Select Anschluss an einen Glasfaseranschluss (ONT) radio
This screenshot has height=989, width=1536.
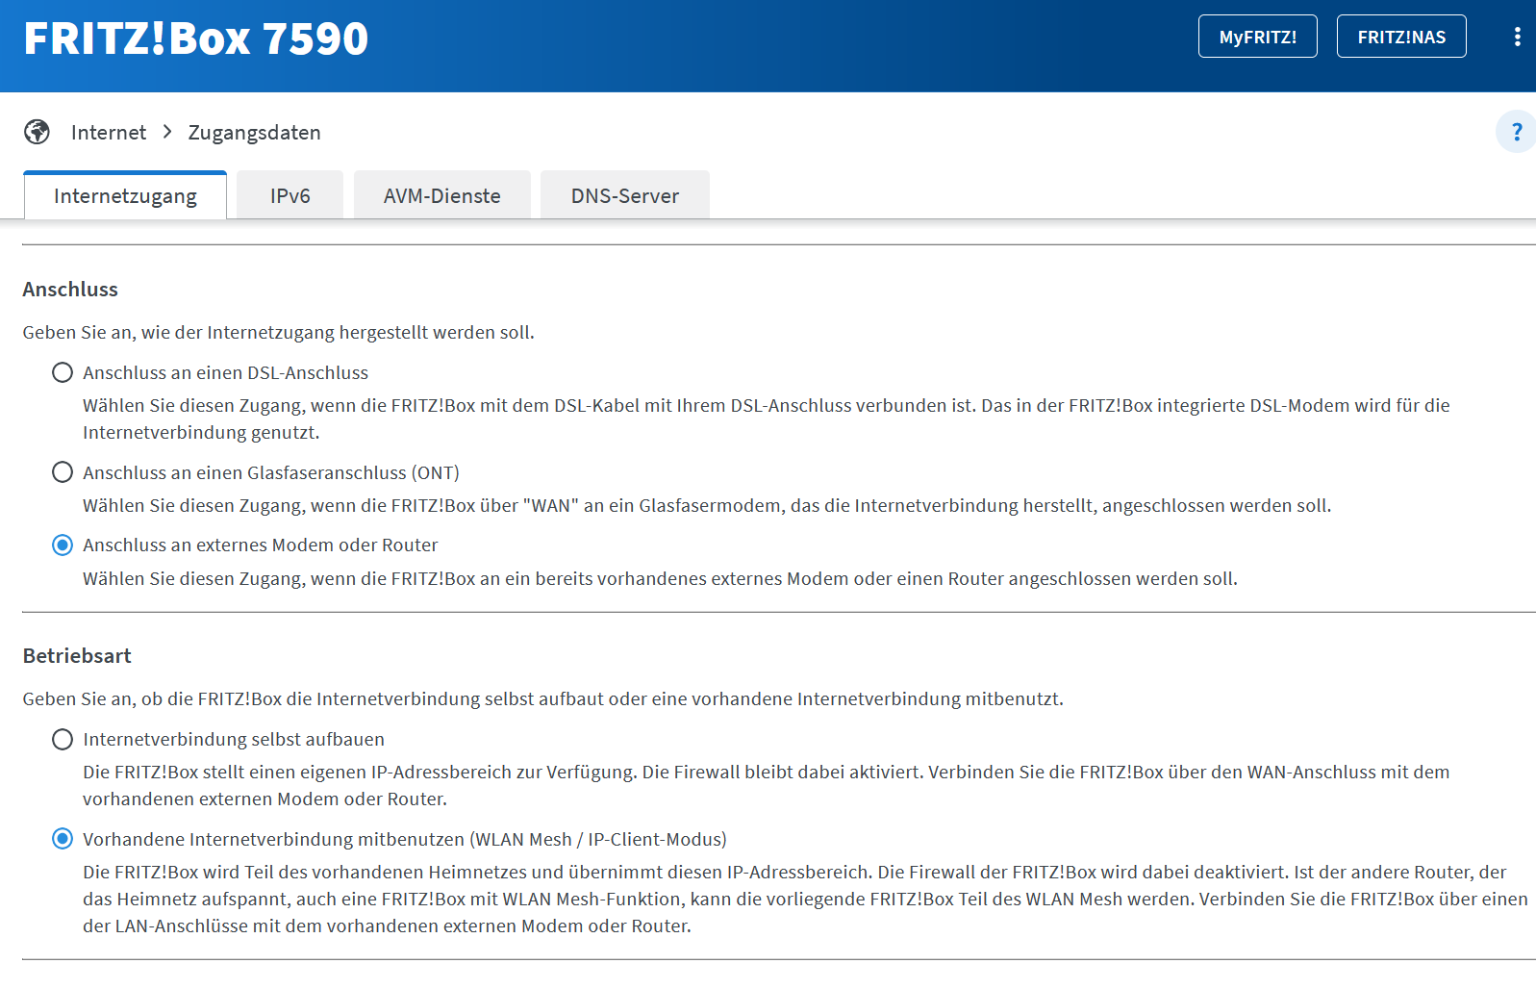click(x=63, y=472)
